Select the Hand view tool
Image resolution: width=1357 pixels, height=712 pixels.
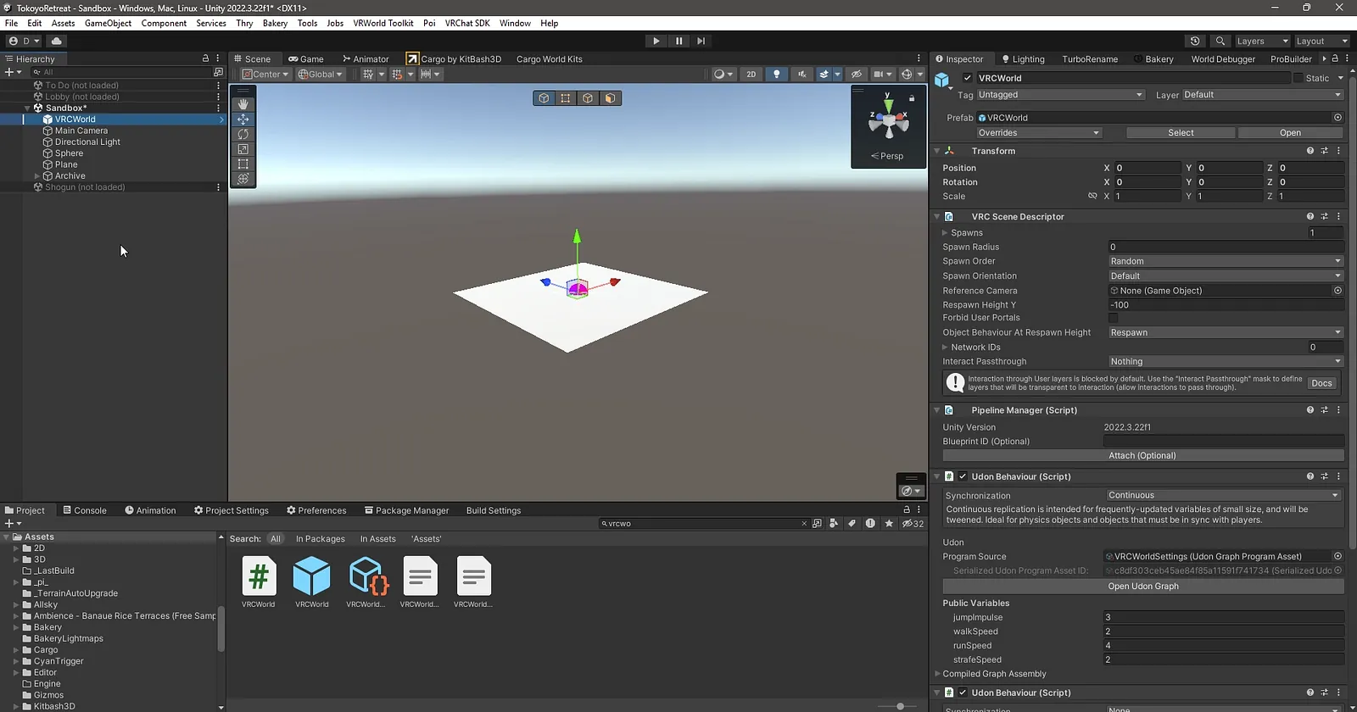point(243,104)
